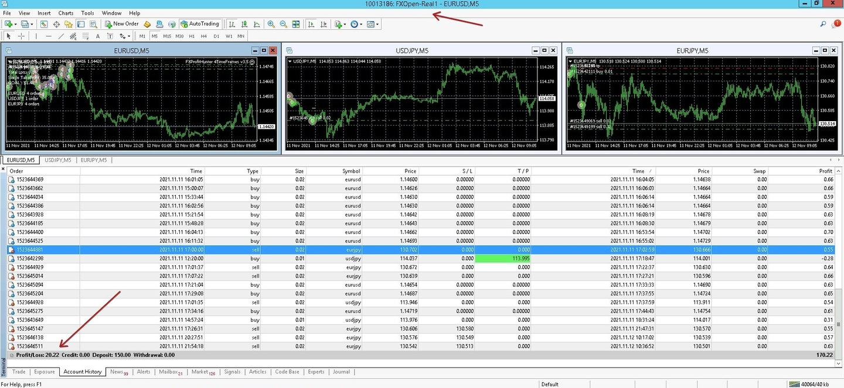The image size is (844, 388).
Task: Sort history by the Order column header
Action: point(43,171)
